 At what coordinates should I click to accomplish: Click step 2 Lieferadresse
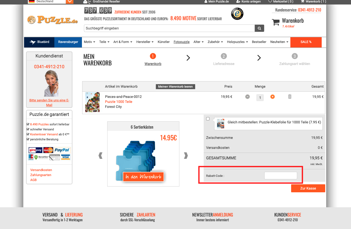(x=224, y=64)
